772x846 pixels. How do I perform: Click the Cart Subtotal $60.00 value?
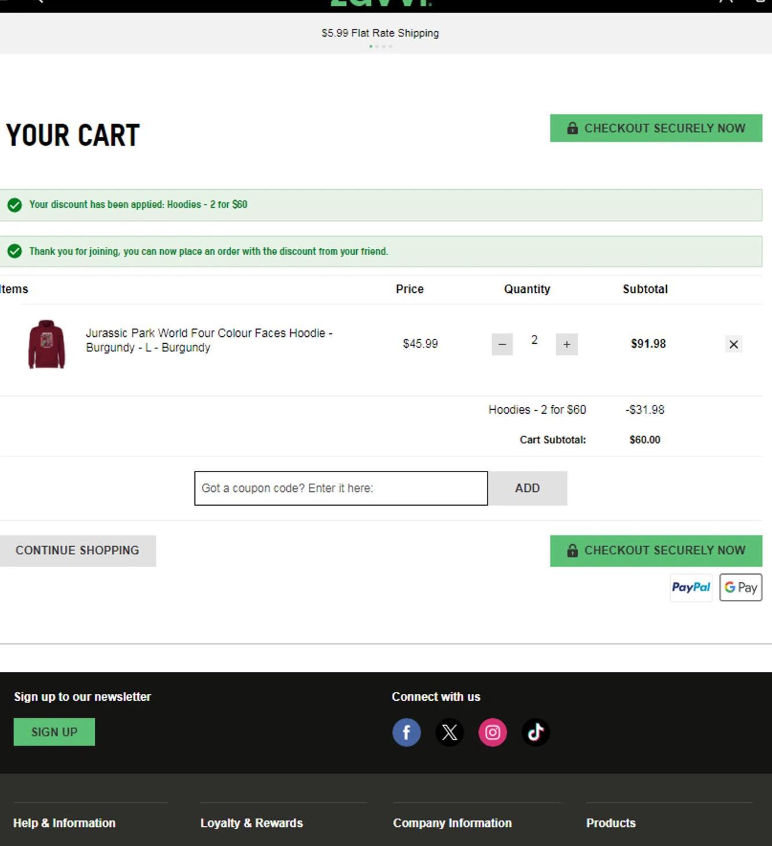(645, 440)
